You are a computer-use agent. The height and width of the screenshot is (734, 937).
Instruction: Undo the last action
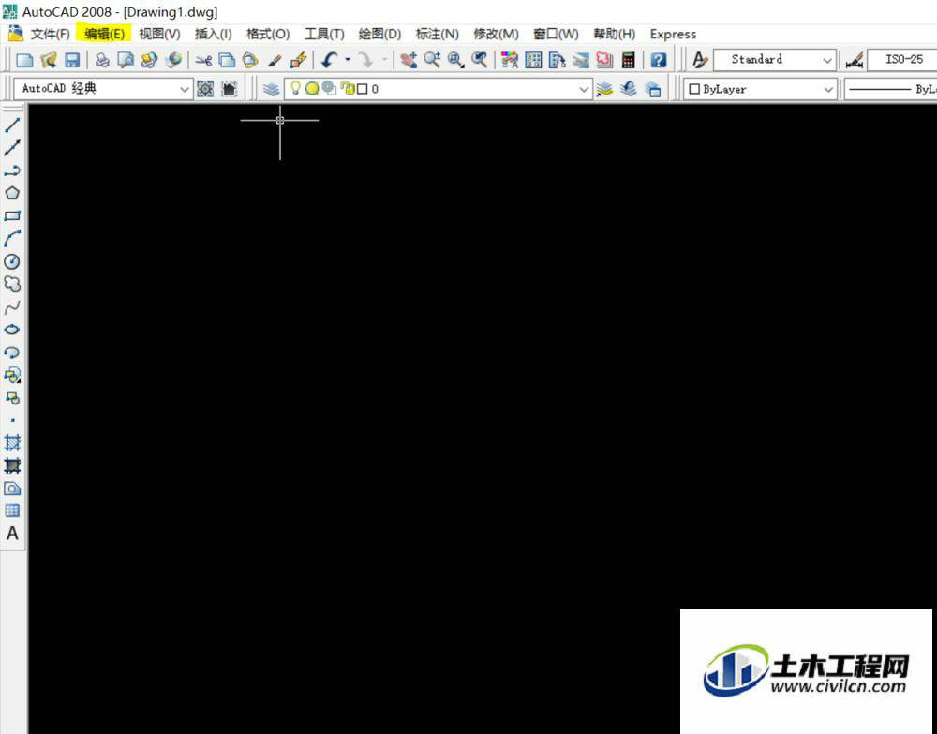coord(329,60)
